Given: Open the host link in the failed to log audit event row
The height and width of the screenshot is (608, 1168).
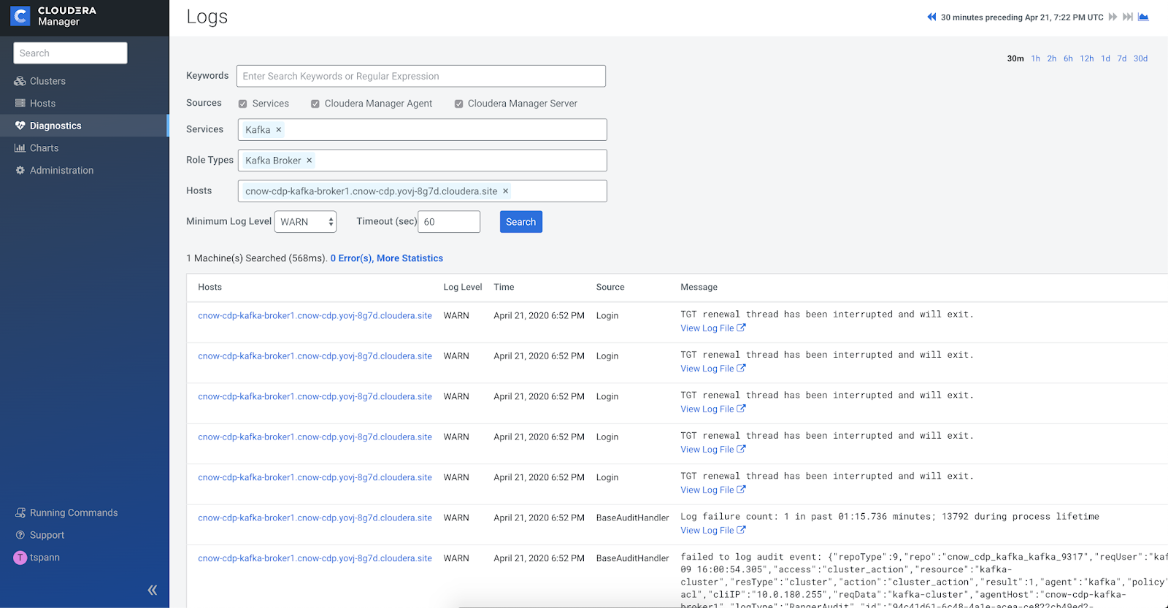Looking at the screenshot, I should coord(315,558).
